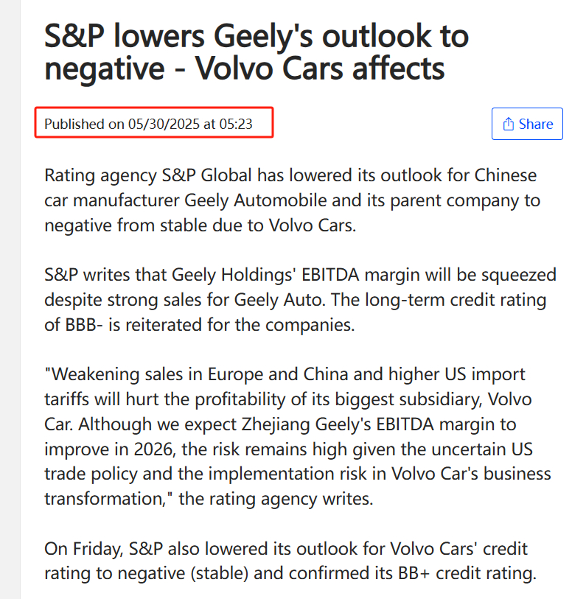Click the "05:23" publish time
Screen dimensions: 572x599
coord(236,125)
